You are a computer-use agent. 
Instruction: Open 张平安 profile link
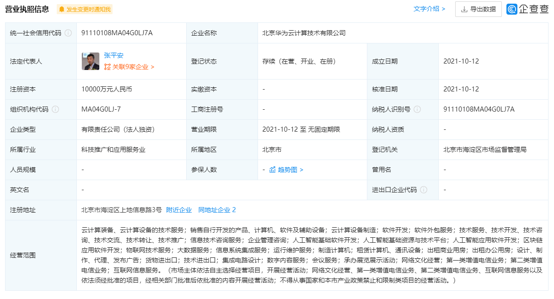(113, 56)
